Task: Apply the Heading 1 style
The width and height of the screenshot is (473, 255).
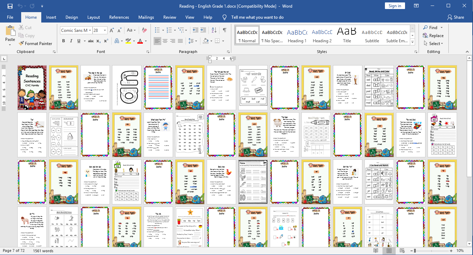Action: (x=297, y=35)
